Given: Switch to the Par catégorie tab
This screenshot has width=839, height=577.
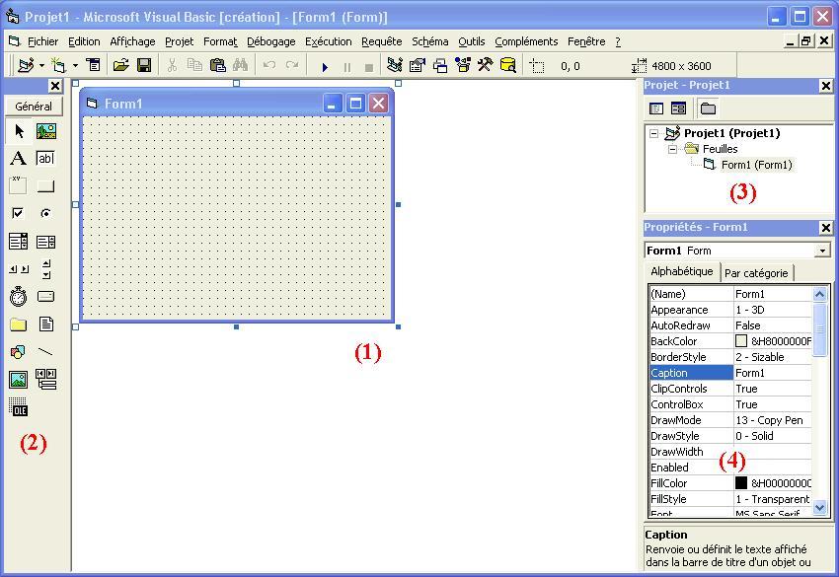Looking at the screenshot, I should coord(756,273).
